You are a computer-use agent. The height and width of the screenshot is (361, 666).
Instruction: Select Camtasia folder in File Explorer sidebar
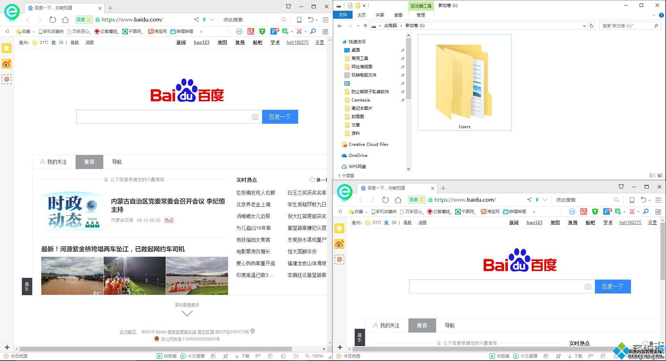tap(361, 100)
